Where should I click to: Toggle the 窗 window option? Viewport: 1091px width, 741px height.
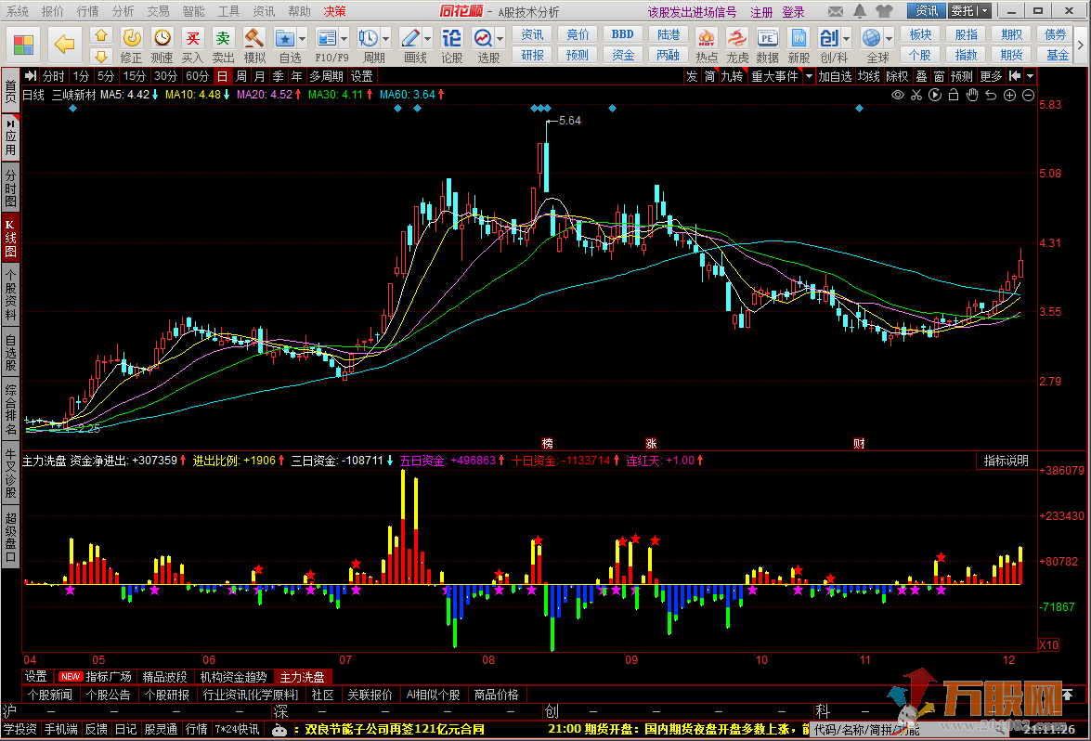tap(940, 76)
